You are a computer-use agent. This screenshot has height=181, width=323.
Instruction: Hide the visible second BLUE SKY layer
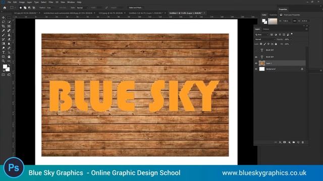[x=256, y=57]
